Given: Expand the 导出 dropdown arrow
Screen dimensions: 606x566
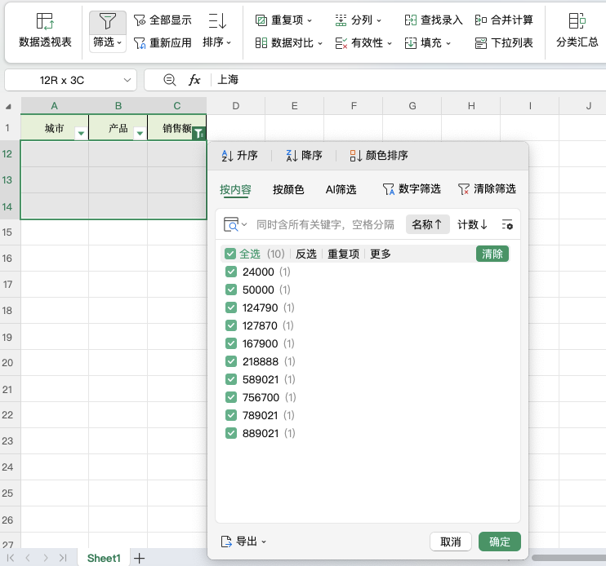Looking at the screenshot, I should pyautogui.click(x=264, y=542).
